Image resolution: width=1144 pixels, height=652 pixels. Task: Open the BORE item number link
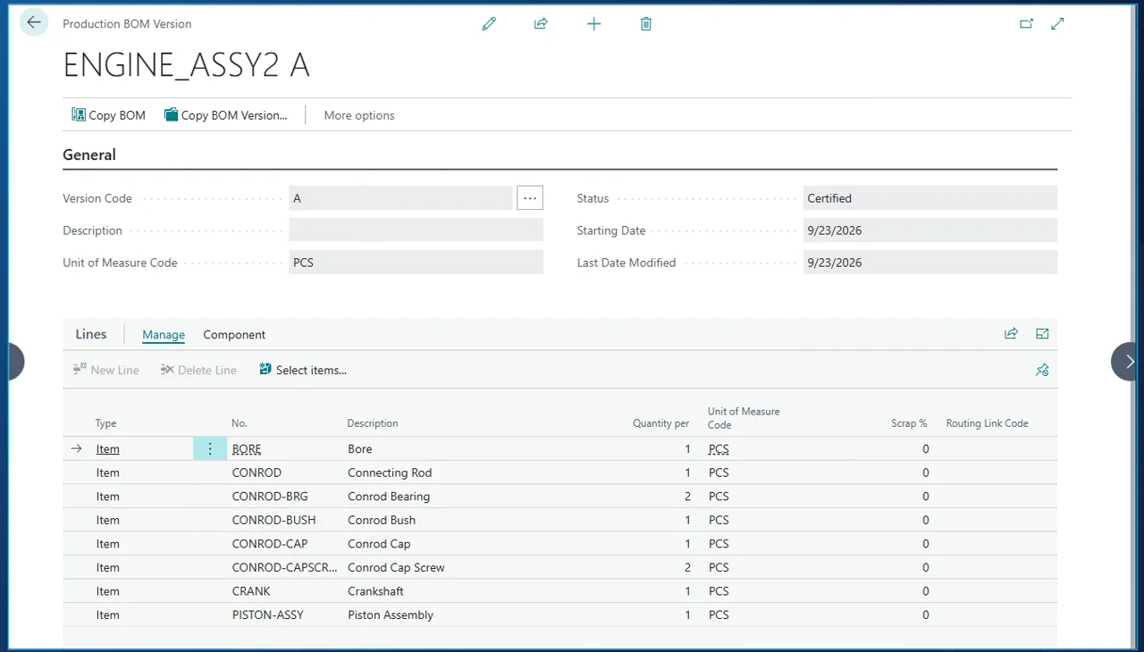click(x=247, y=449)
